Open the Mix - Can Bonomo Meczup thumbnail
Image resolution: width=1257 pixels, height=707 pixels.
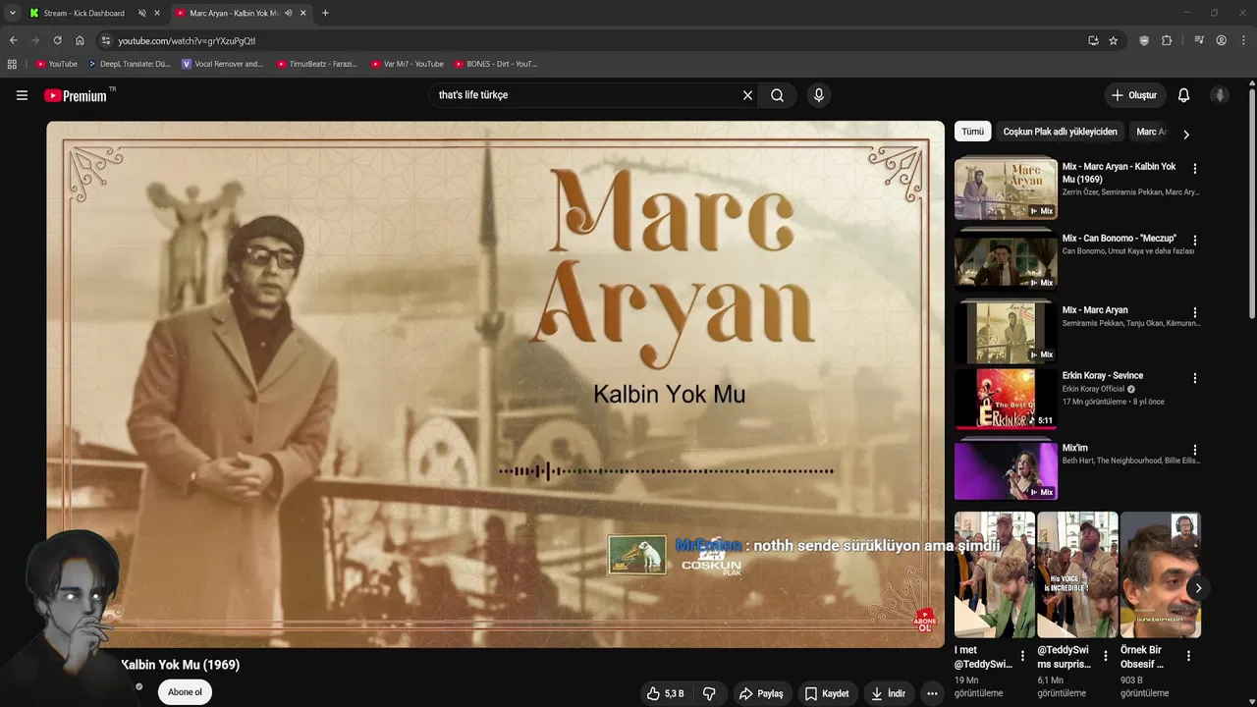click(x=1006, y=261)
